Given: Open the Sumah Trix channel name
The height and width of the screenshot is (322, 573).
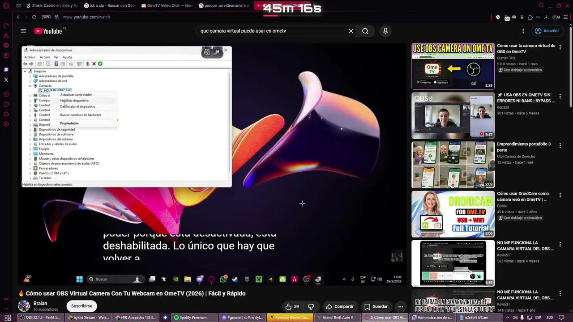Looking at the screenshot, I should coord(506,58).
